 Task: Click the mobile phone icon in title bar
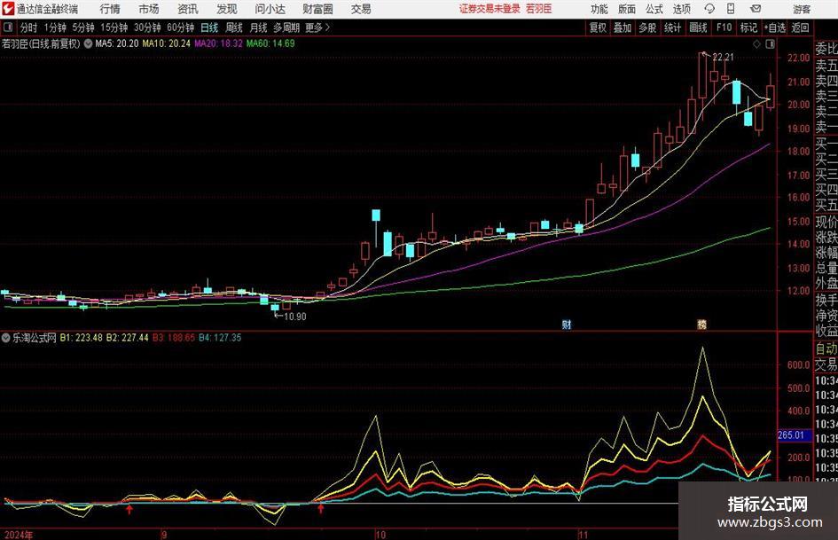(x=731, y=9)
